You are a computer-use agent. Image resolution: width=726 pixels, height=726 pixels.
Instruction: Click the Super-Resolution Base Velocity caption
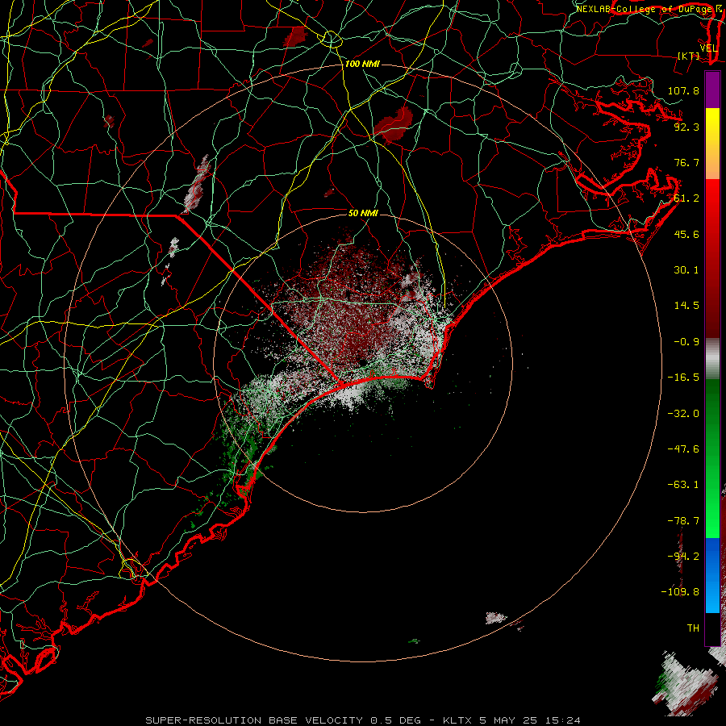coord(362,720)
